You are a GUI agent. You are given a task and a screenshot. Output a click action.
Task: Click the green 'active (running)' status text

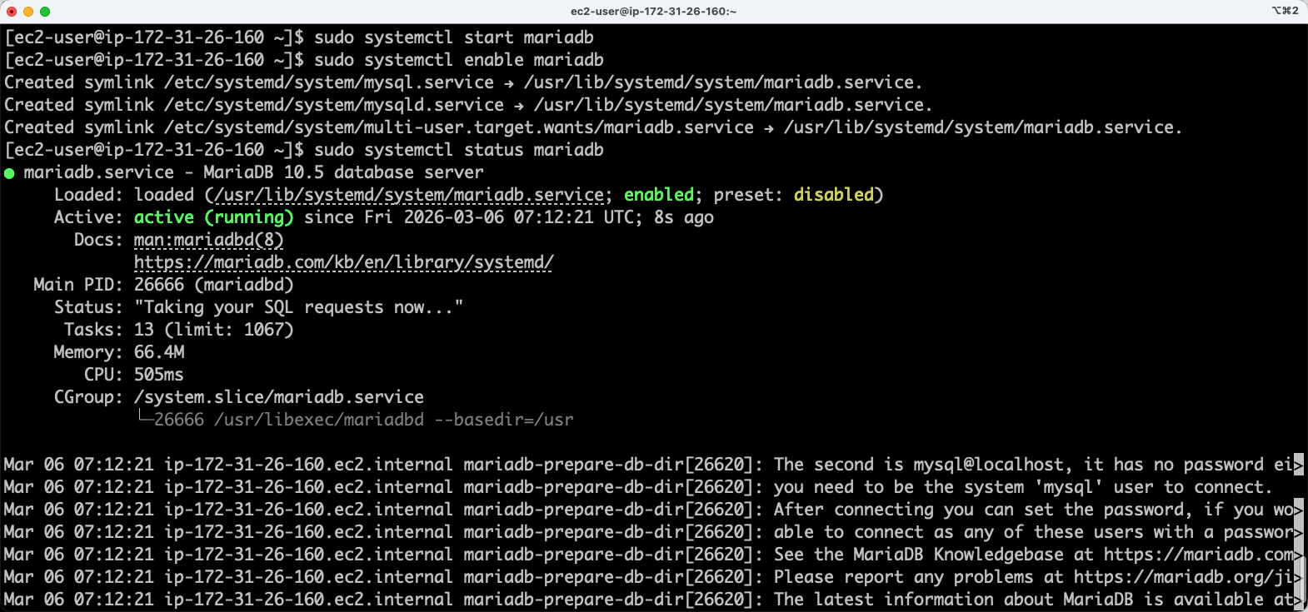pyautogui.click(x=213, y=217)
